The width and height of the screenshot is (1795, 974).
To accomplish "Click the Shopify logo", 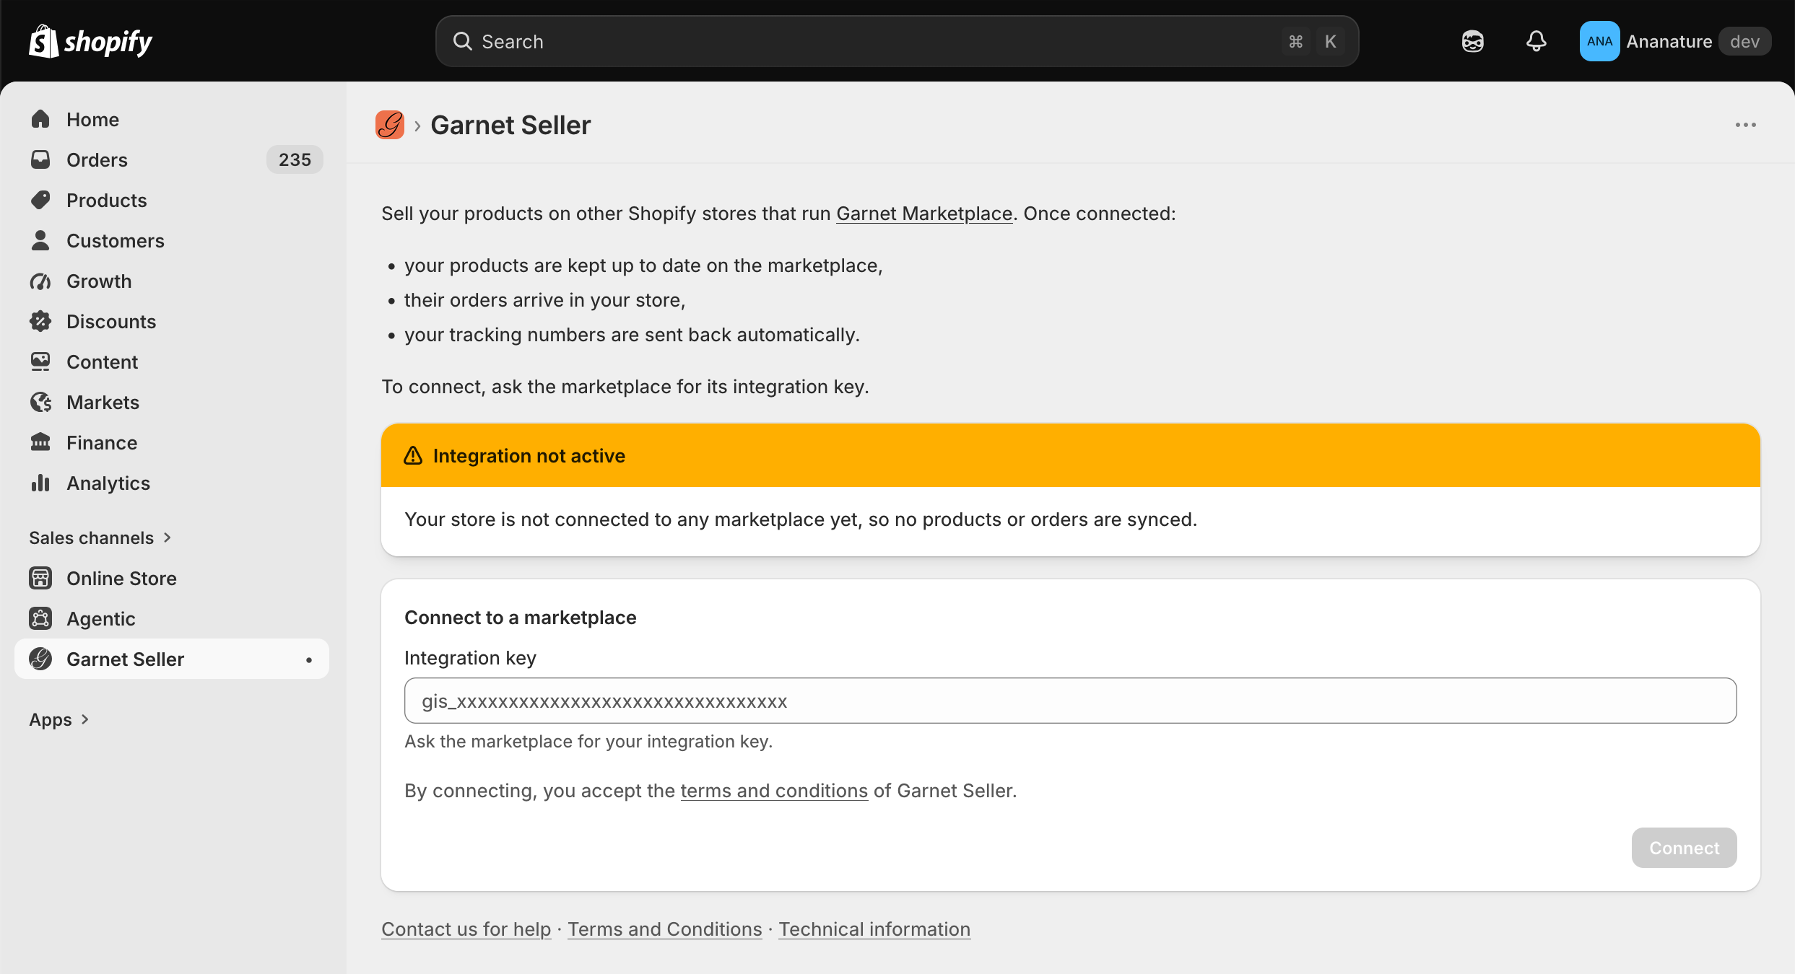I will [90, 41].
